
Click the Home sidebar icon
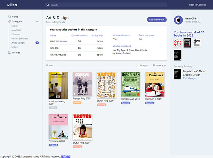point(9,17)
